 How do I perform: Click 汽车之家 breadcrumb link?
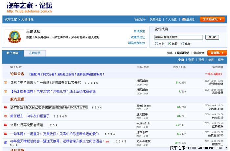click(x=11, y=19)
